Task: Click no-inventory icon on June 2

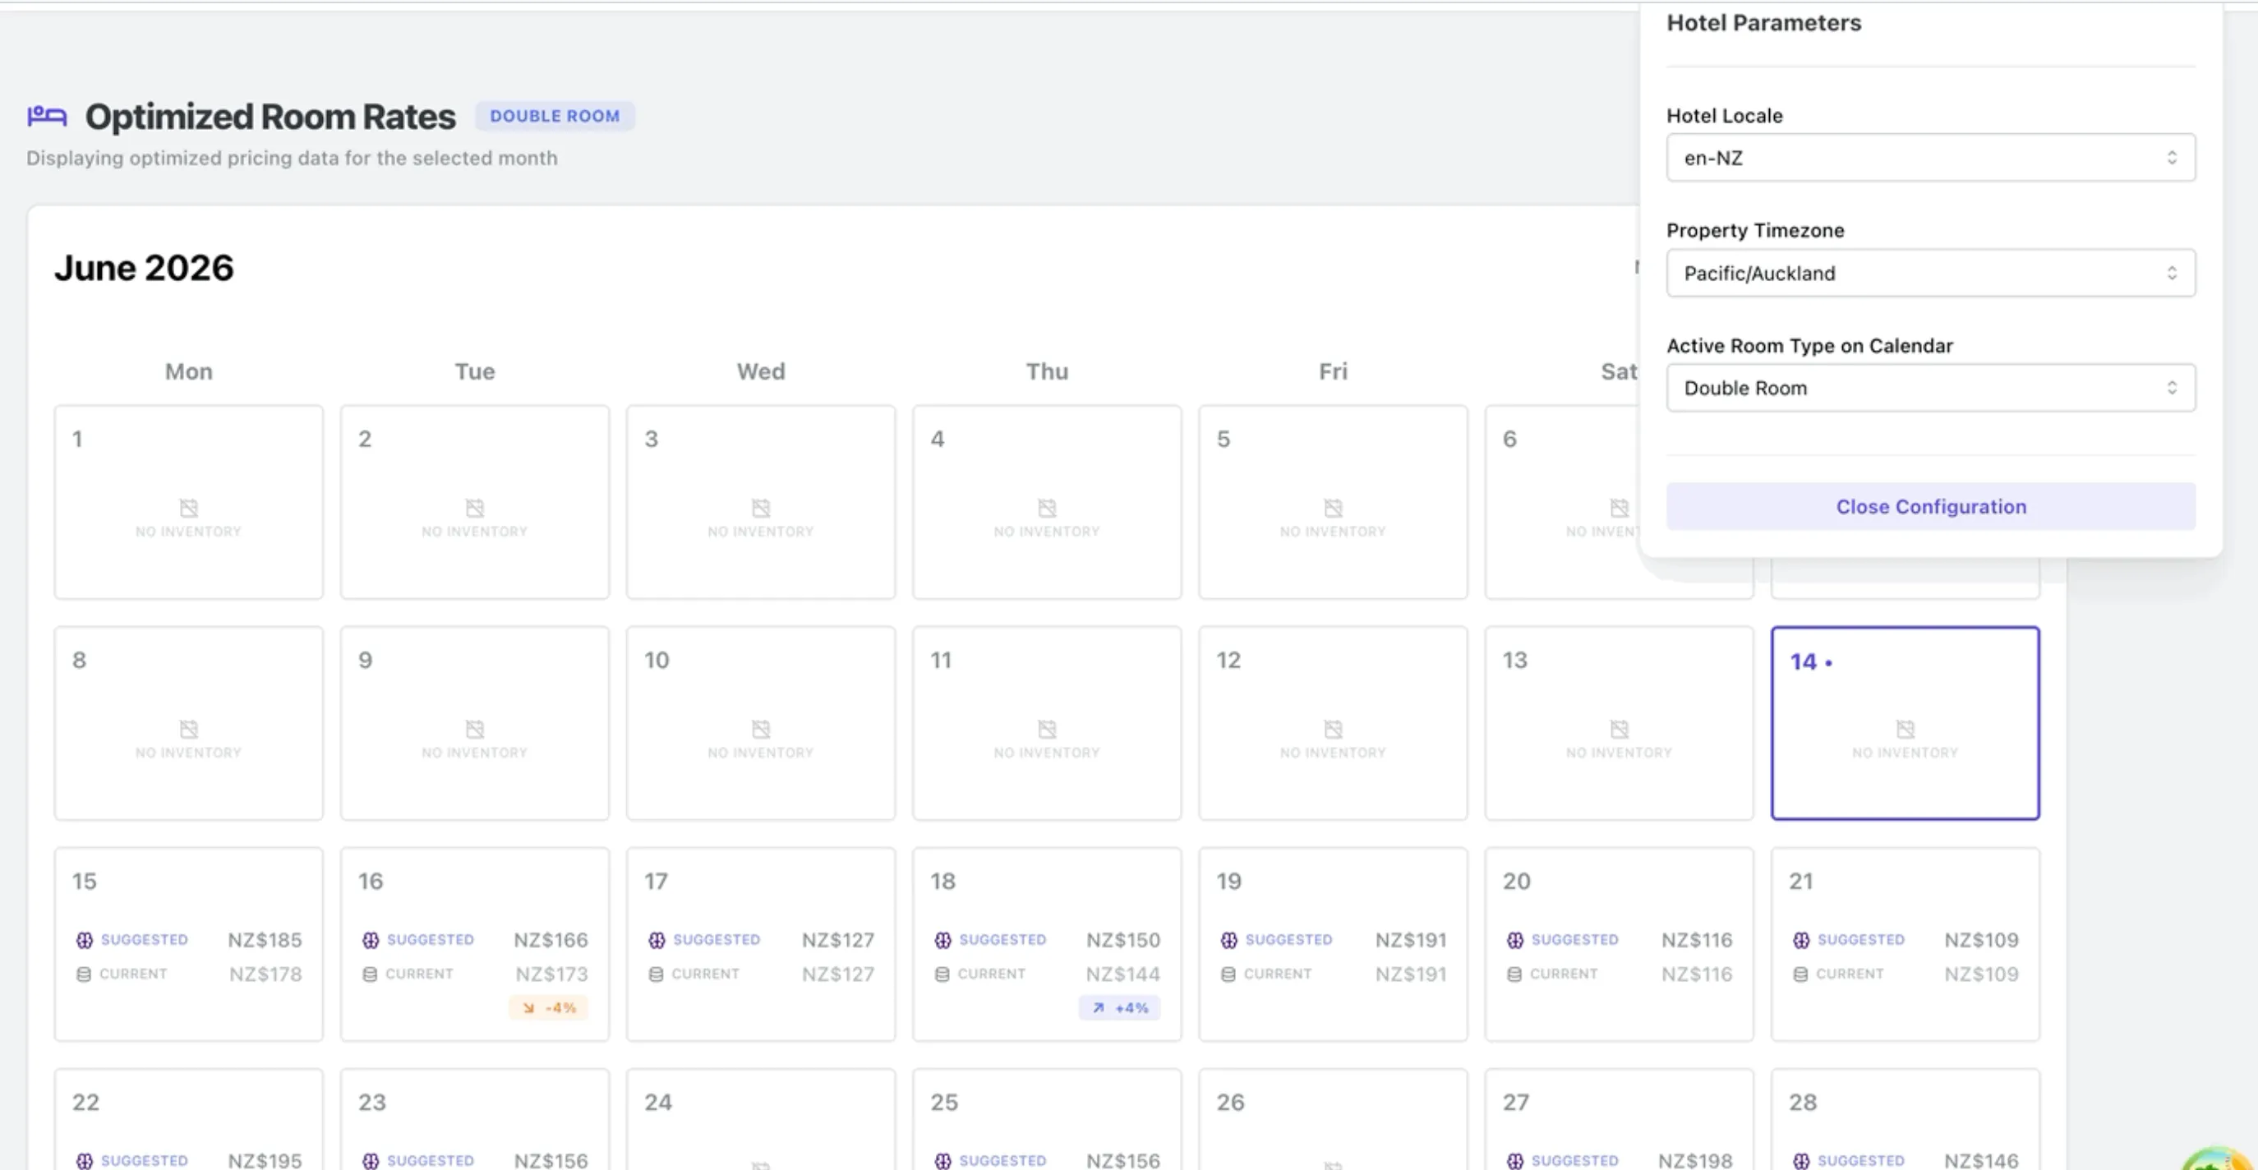Action: 474,509
